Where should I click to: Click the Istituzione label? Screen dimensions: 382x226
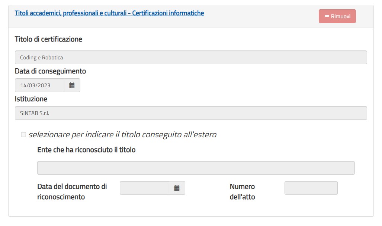31,99
